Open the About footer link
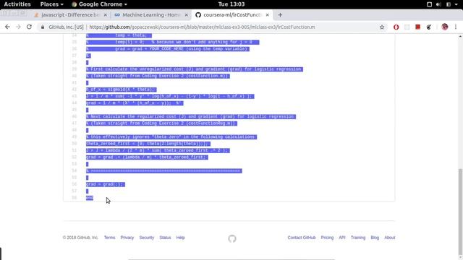This screenshot has width=463, height=260. point(389,238)
